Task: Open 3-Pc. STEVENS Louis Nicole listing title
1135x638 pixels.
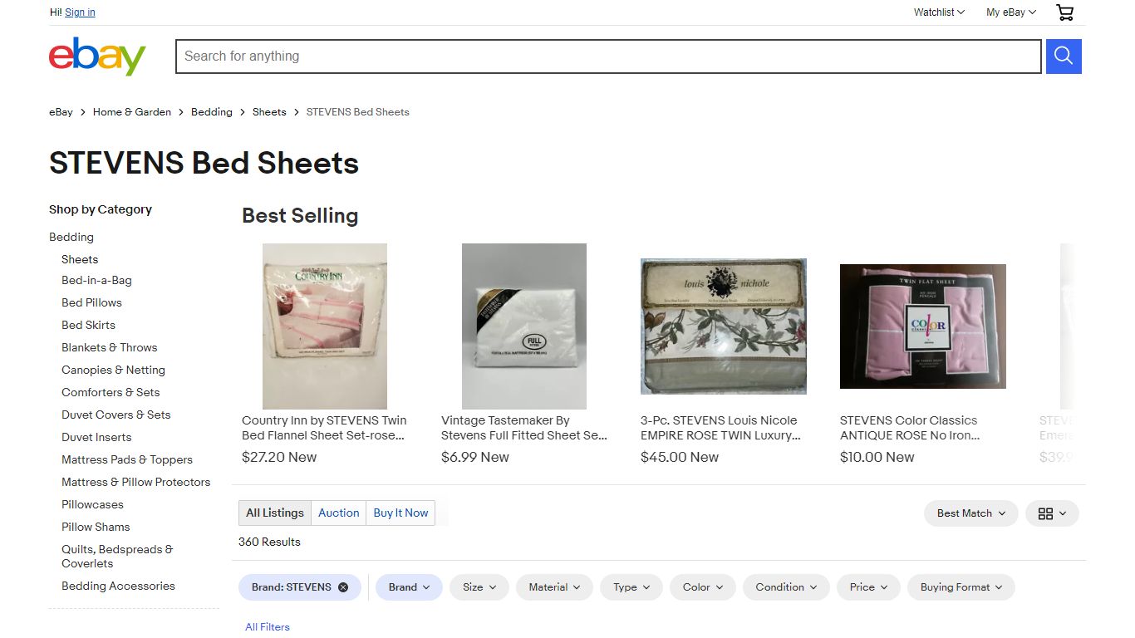Action: pos(720,428)
